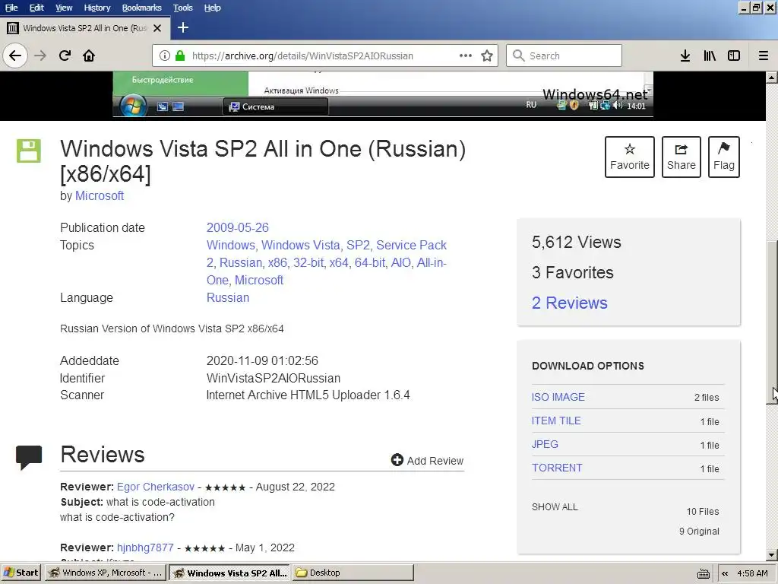
Task: Open the Help menu
Action: 213,8
